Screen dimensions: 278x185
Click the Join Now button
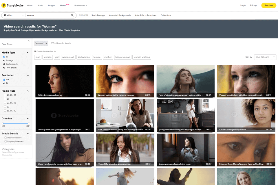pyautogui.click(x=269, y=5)
